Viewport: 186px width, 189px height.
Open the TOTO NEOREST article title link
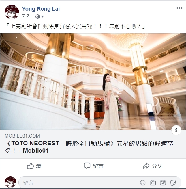tap(89, 147)
